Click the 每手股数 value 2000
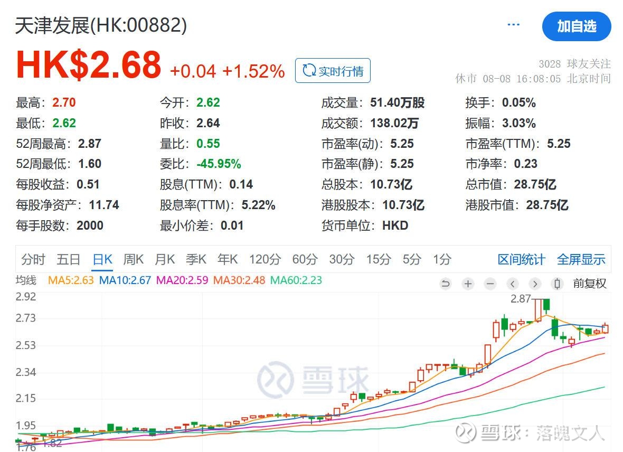The height and width of the screenshot is (452, 623). tap(90, 226)
